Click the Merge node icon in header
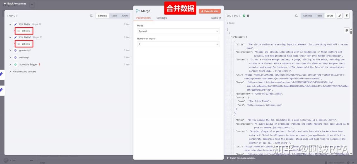Viewport: 357px width, 164px height. click(x=138, y=11)
